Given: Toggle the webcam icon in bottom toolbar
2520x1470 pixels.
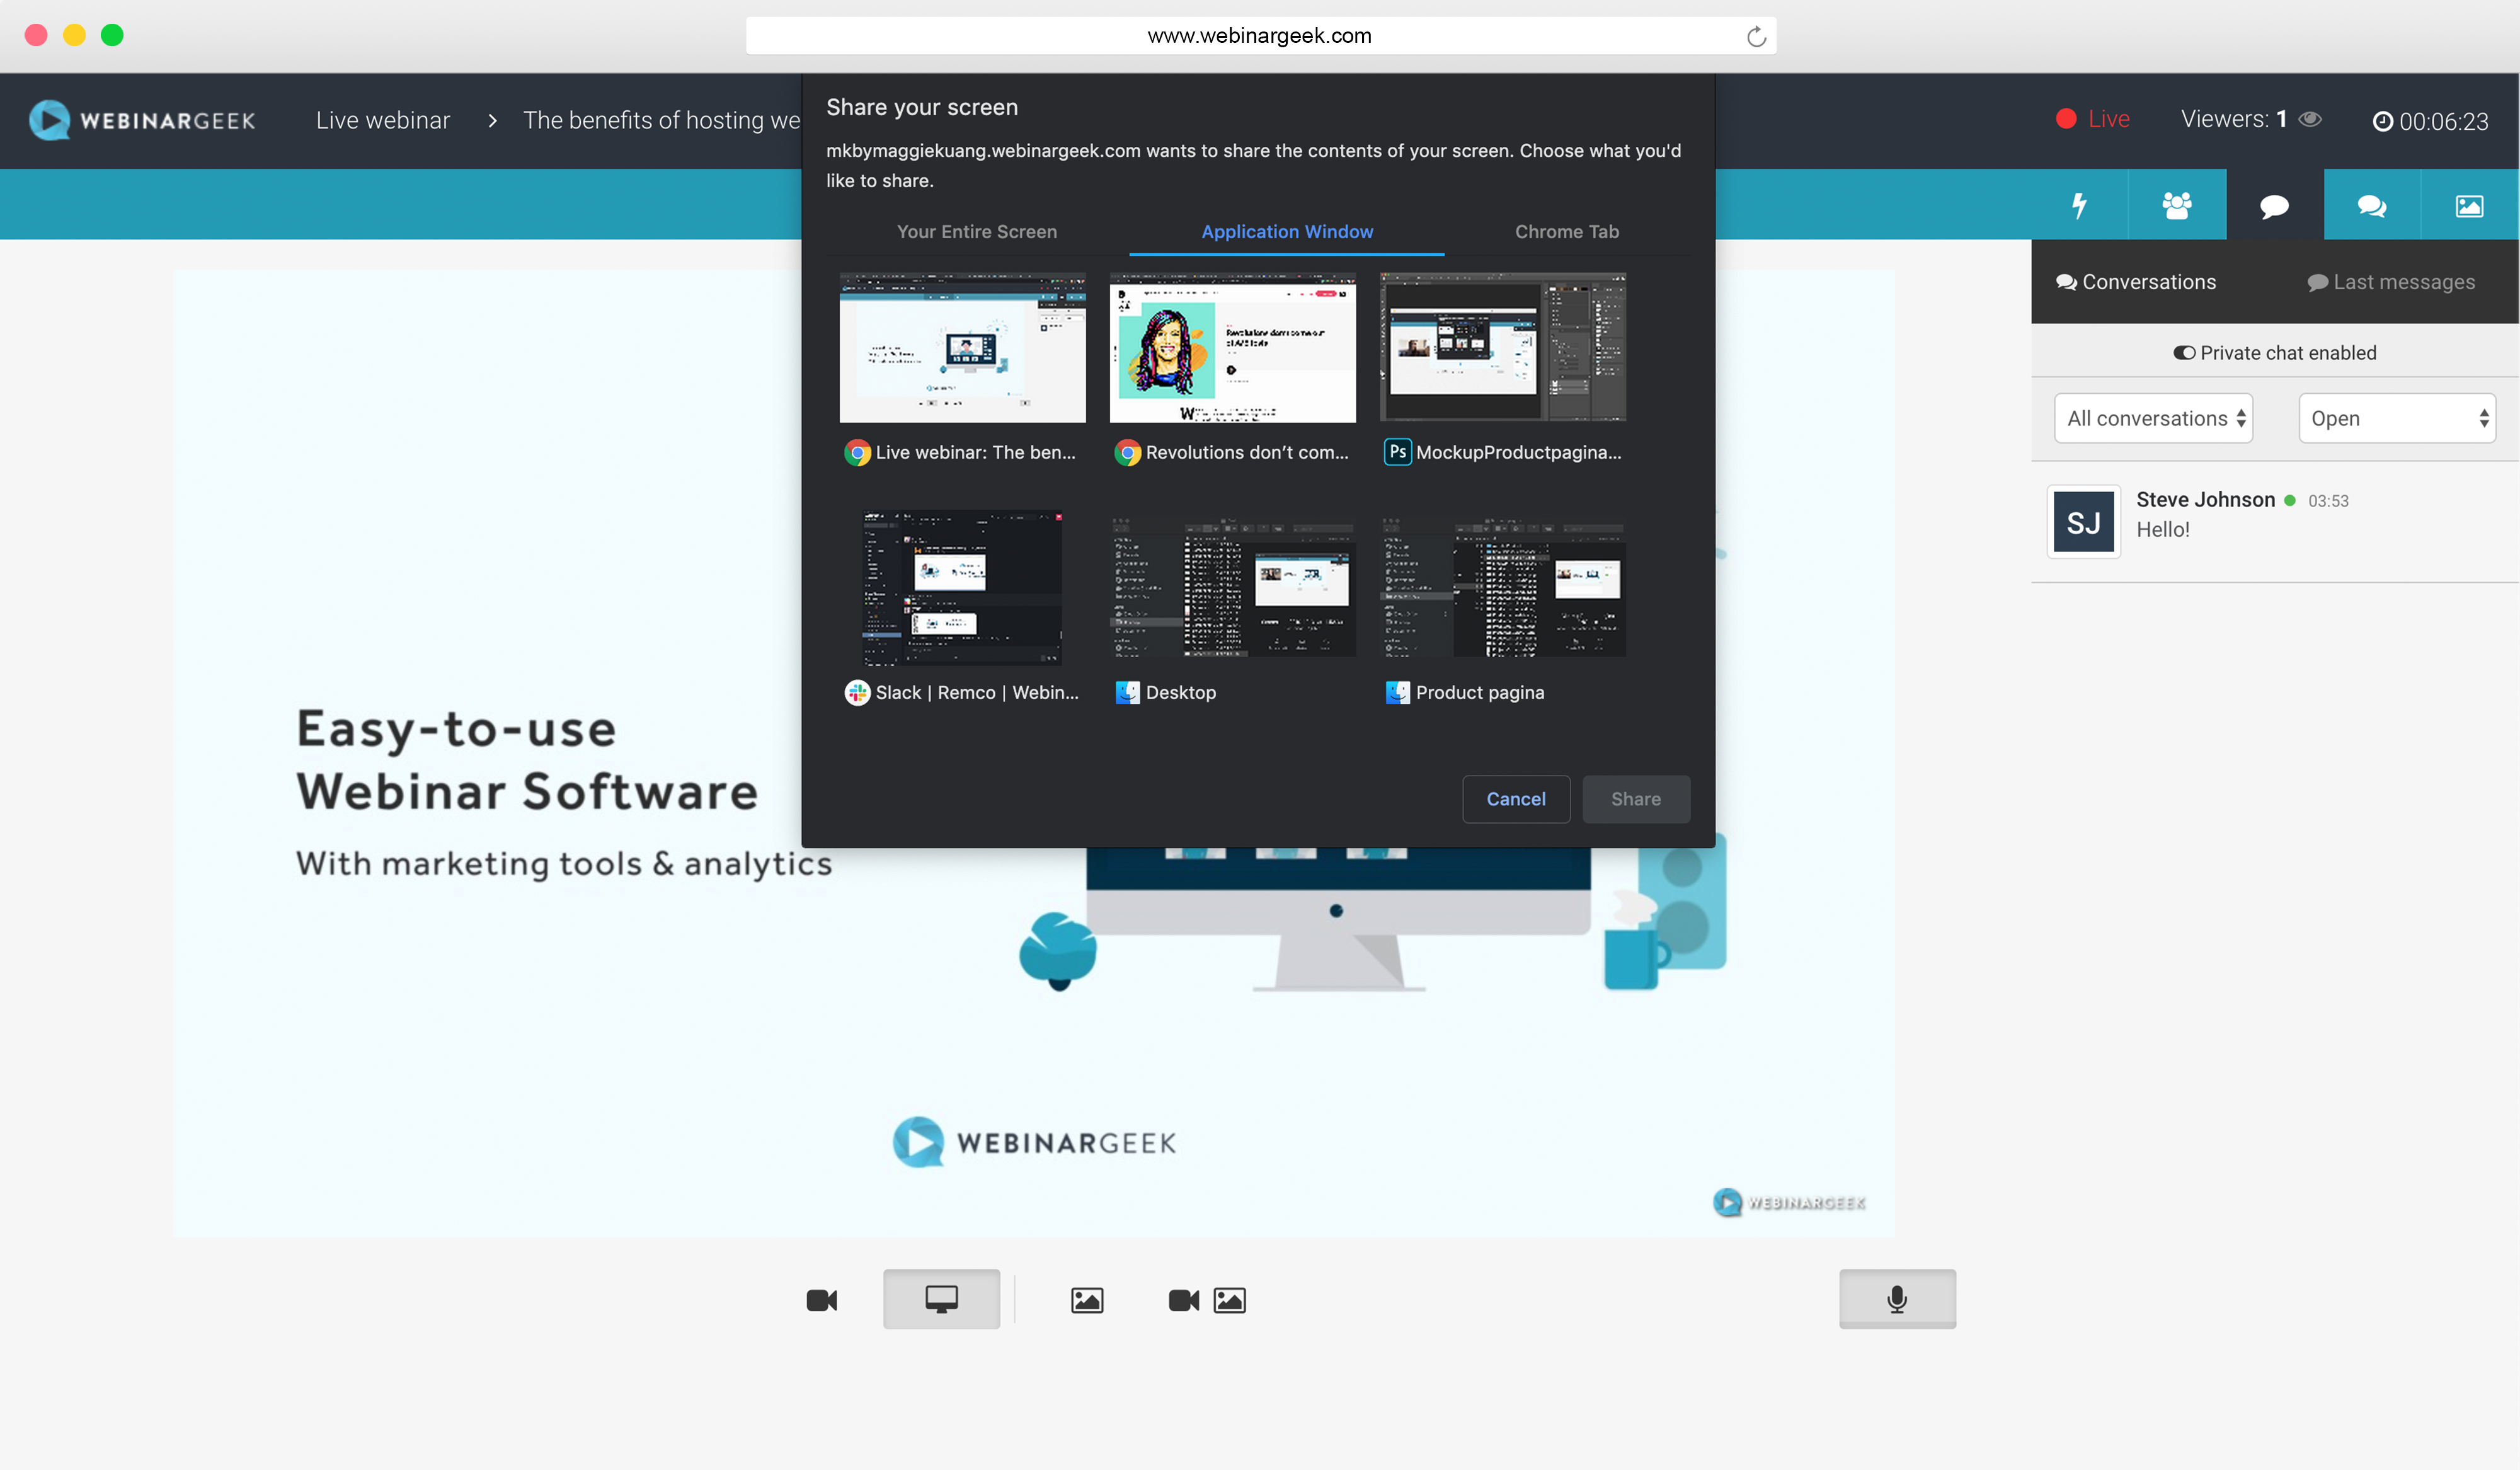Looking at the screenshot, I should pyautogui.click(x=822, y=1299).
